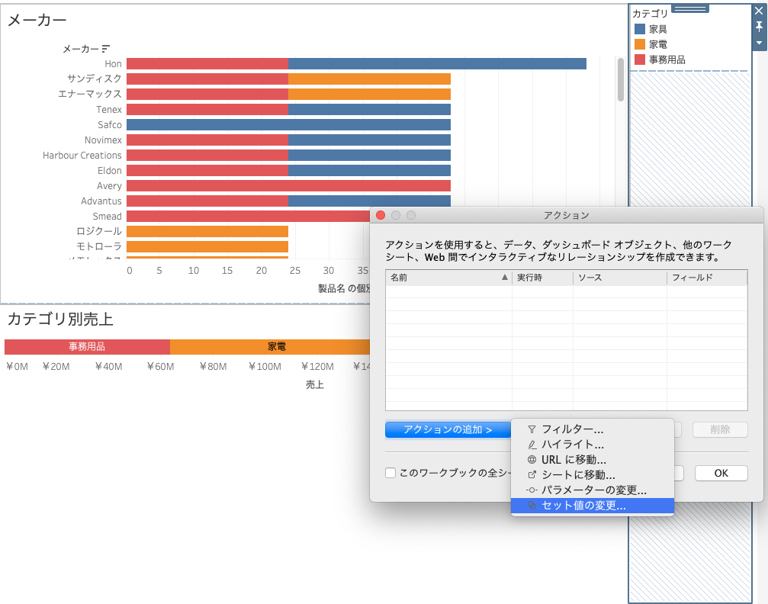
Task: Click the 削除 button in the dialog
Action: 720,429
